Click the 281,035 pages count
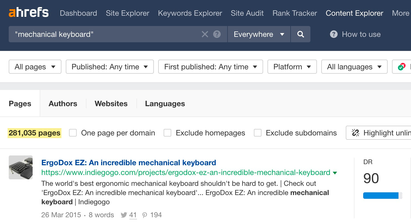Viewport: 411px width, 224px height. coord(35,133)
